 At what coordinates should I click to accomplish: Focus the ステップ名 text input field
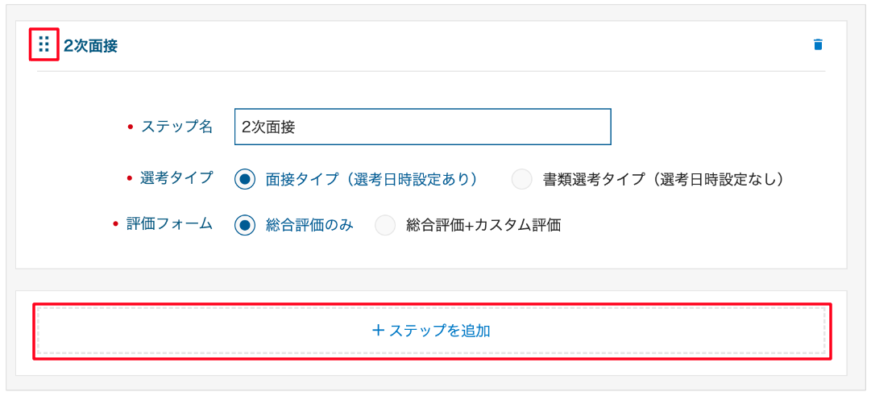[422, 127]
